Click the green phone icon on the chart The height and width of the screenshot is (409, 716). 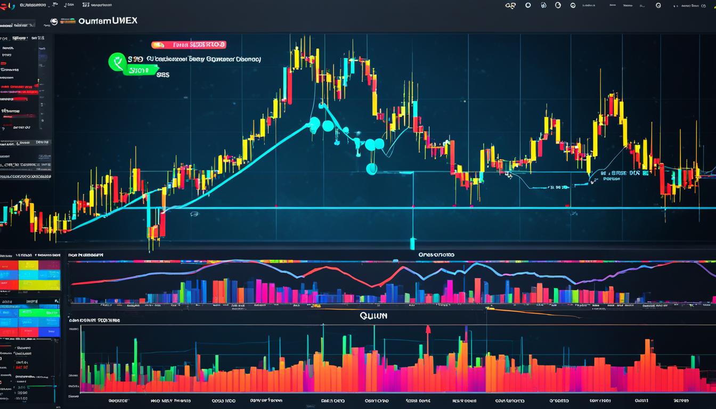pos(117,62)
